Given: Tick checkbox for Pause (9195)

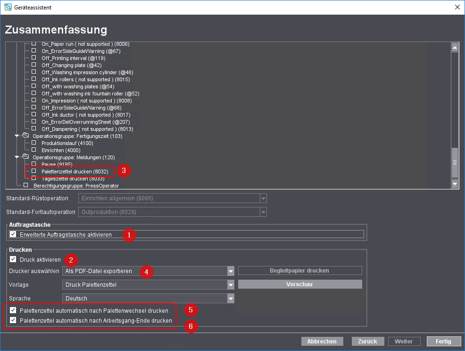Looking at the screenshot, I should (x=34, y=164).
